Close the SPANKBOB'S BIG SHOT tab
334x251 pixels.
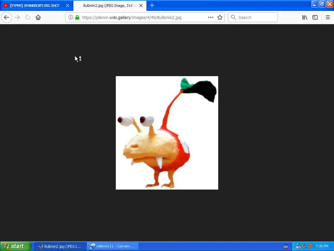pyautogui.click(x=68, y=6)
